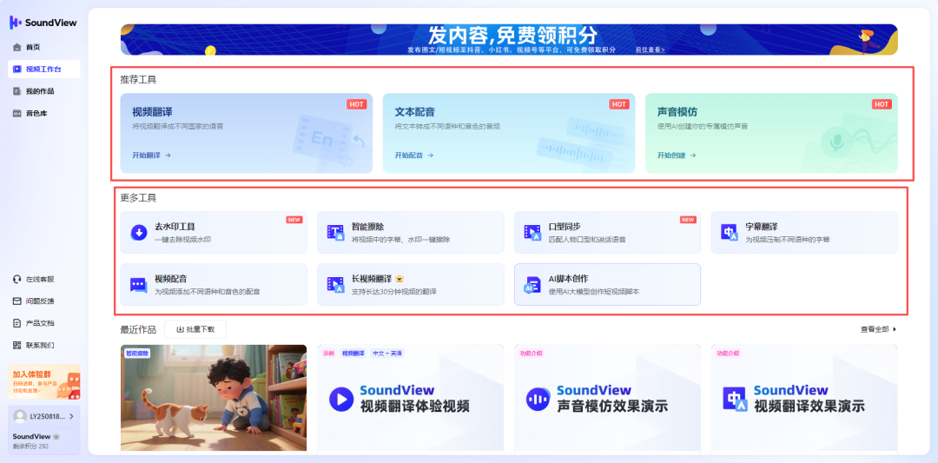Open the AI脚本创作 script tool

click(608, 285)
